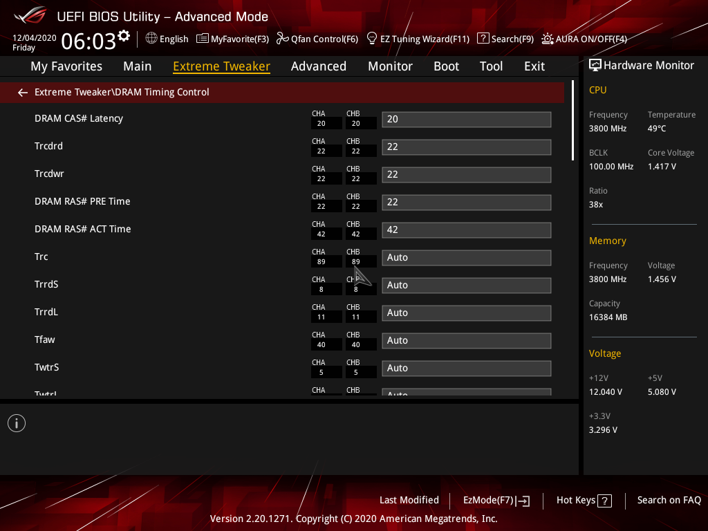Click the Trcdrd value input showing 22

[x=466, y=147]
